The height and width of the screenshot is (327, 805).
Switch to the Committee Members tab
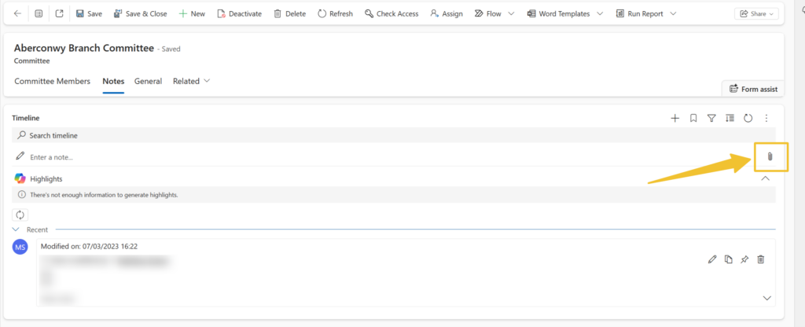(x=52, y=81)
